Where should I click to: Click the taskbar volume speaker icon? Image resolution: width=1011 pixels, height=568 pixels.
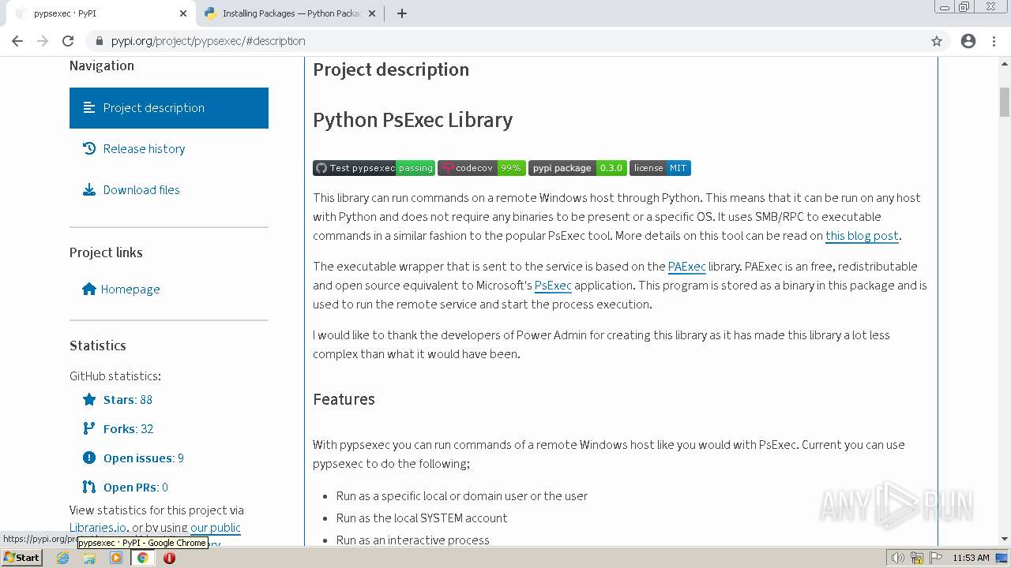(897, 558)
